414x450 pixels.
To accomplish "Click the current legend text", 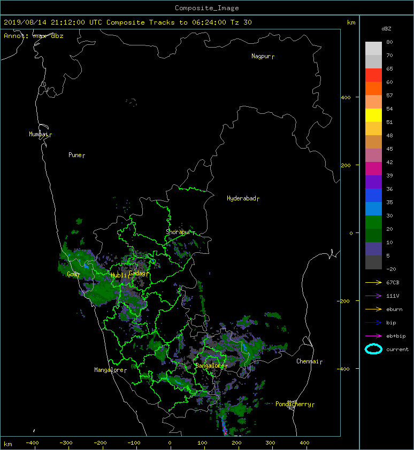I will (397, 350).
